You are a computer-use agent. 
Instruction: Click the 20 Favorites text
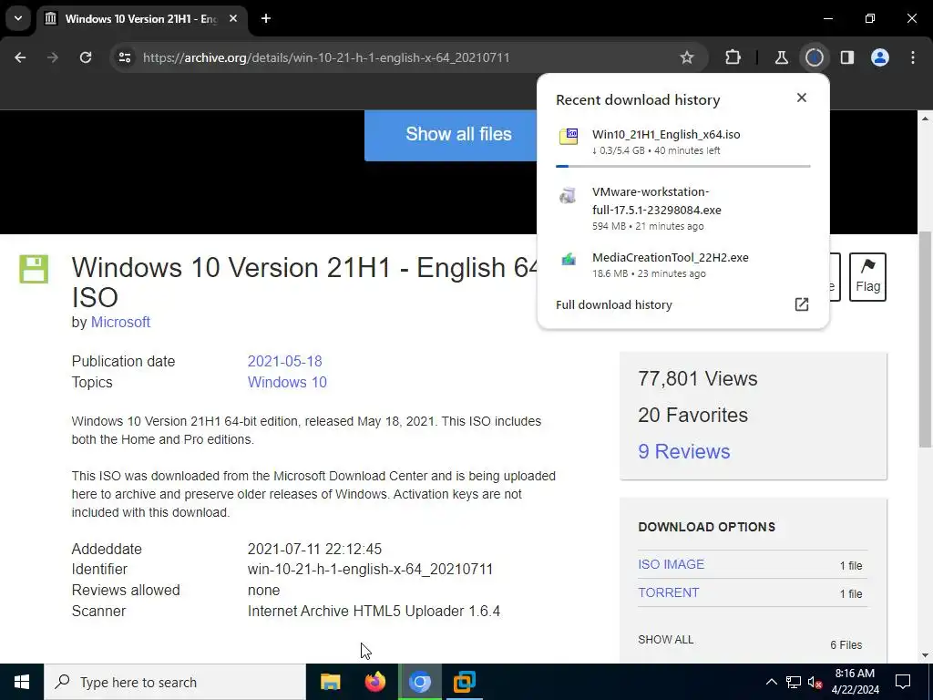[692, 415]
